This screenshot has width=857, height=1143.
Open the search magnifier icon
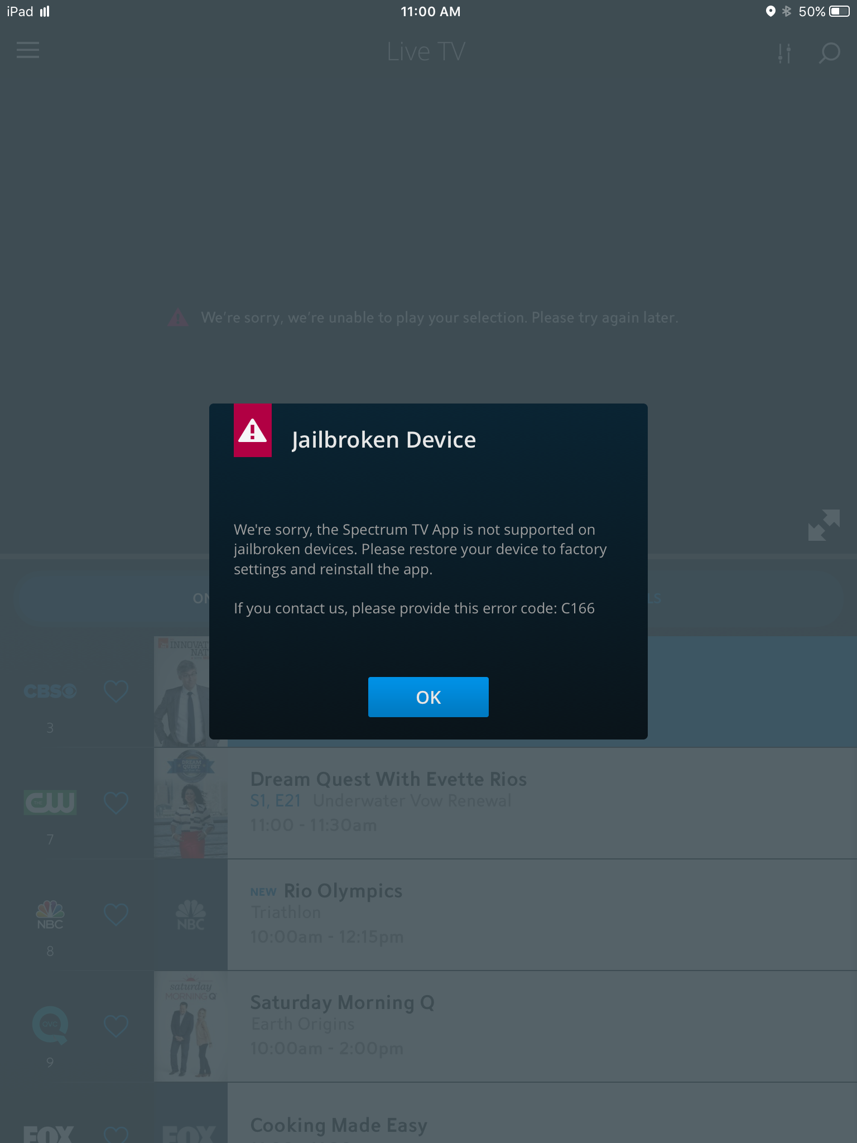[x=829, y=53]
